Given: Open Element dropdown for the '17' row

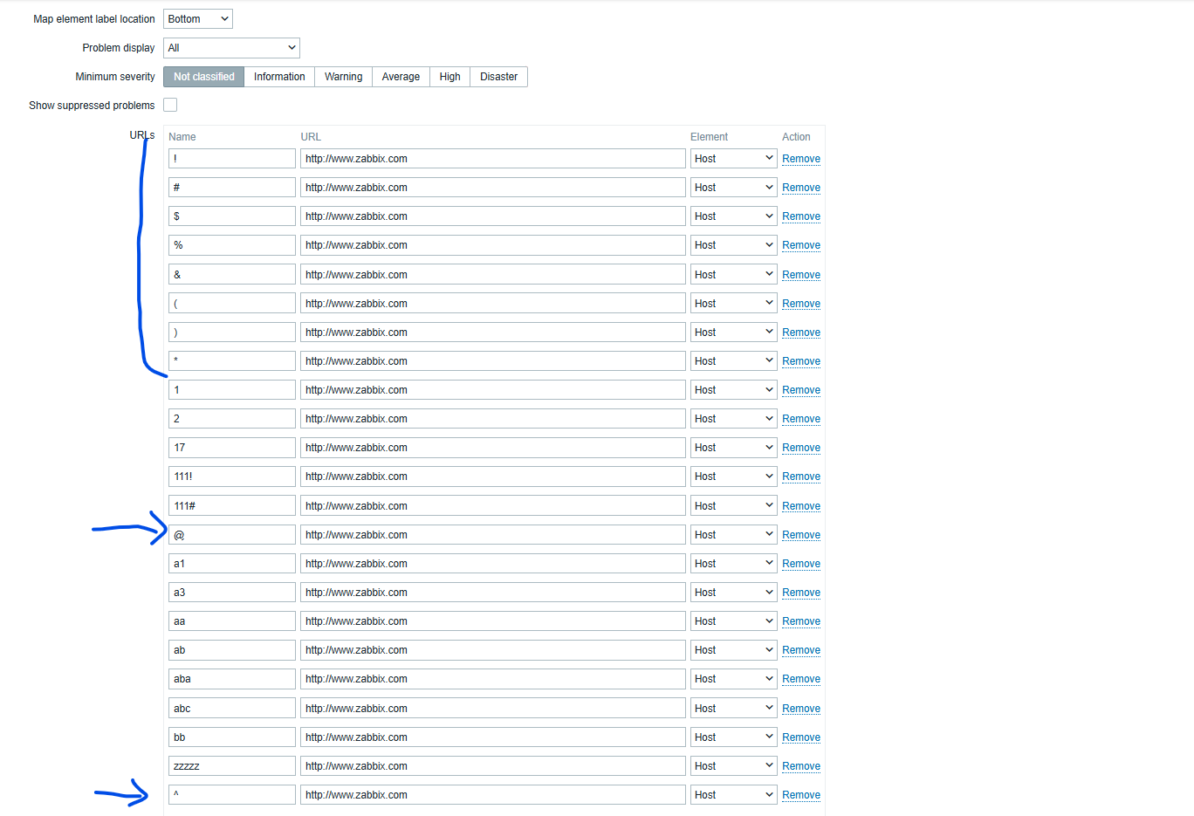Looking at the screenshot, I should (x=733, y=448).
